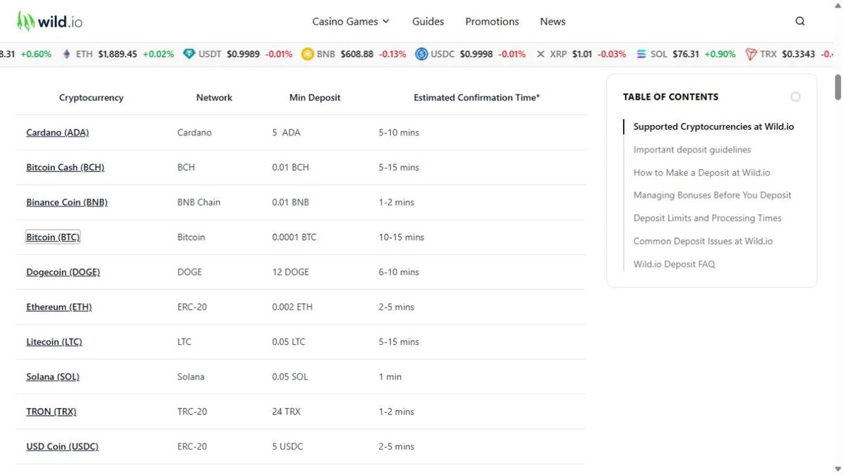Click the USDT diamond icon in the ticker
This screenshot has height=474, width=843.
tap(189, 54)
